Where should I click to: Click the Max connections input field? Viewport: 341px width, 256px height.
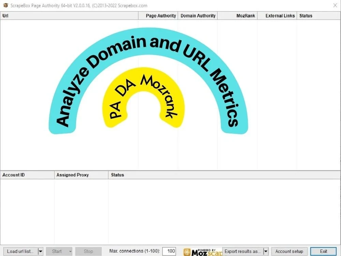pyautogui.click(x=169, y=251)
